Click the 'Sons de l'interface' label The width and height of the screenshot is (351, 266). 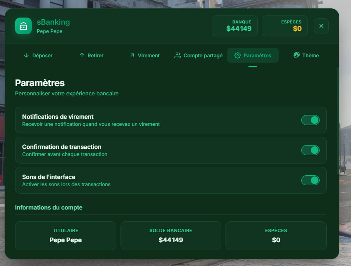pos(49,177)
